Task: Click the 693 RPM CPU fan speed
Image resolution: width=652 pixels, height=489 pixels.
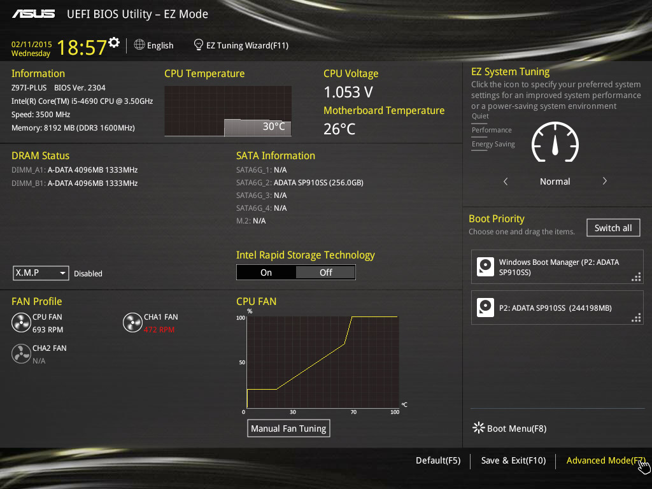Action: (48, 329)
